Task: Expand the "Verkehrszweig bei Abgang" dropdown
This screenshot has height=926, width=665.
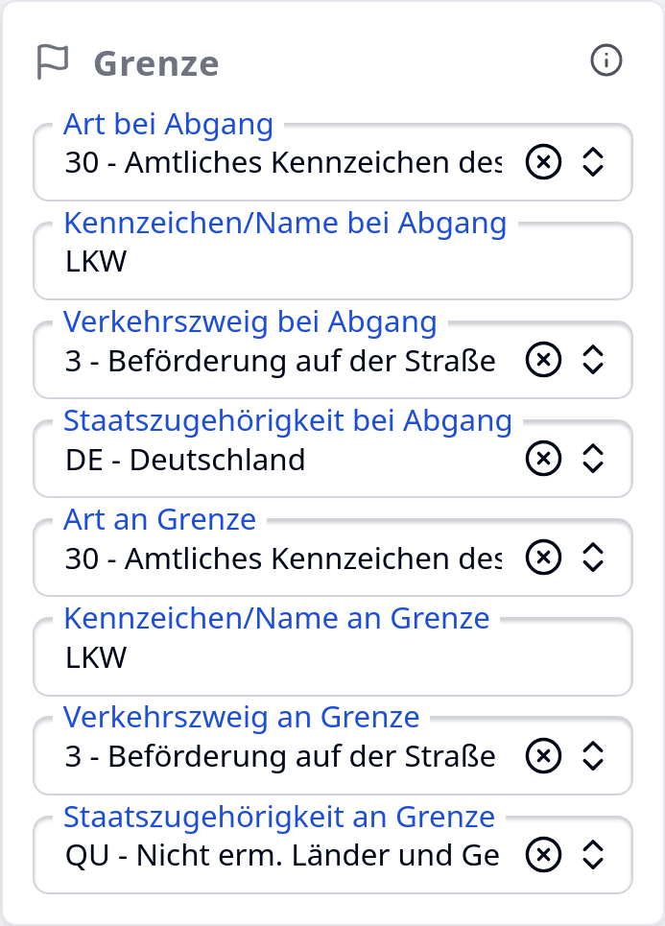Action: (x=593, y=360)
